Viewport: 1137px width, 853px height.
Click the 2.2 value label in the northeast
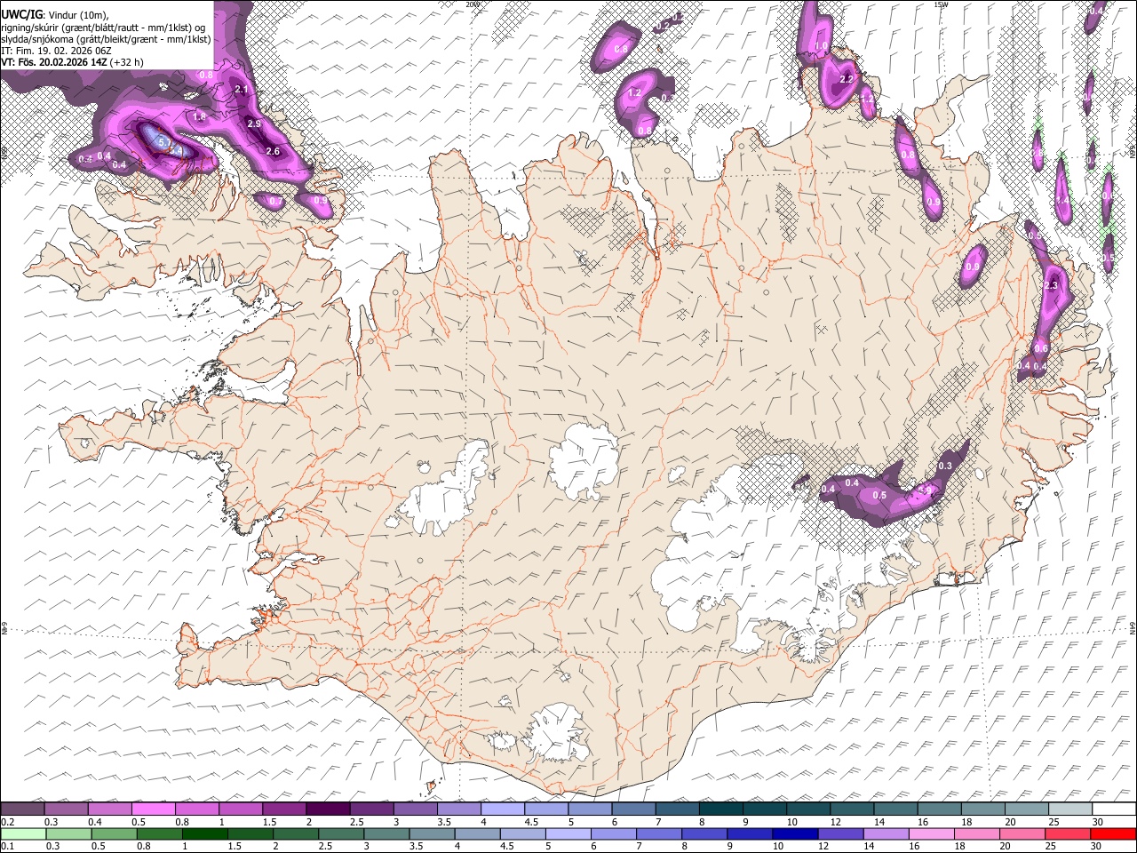tap(847, 79)
